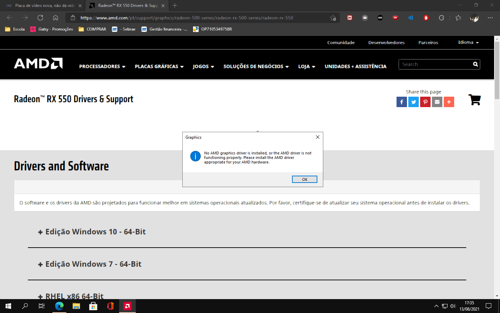Open browser settings and more menu
The height and width of the screenshot is (313, 500).
point(490,18)
